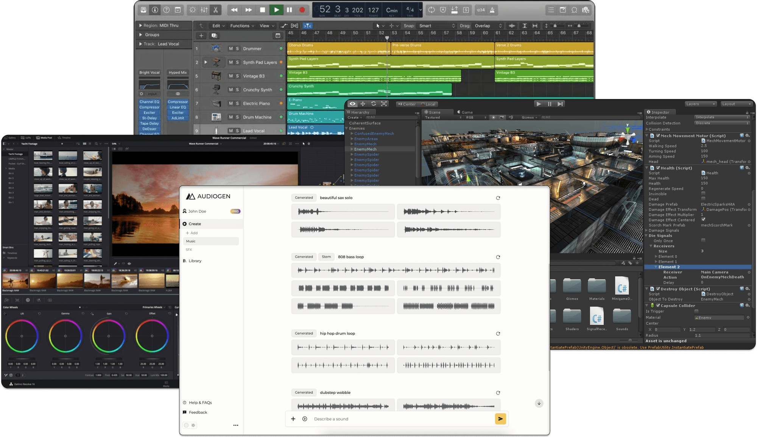Toggle the Only Once checkbox under Die Signals

point(703,241)
